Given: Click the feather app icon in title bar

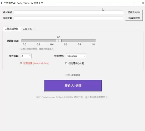Looking at the screenshot, I should point(1,3).
